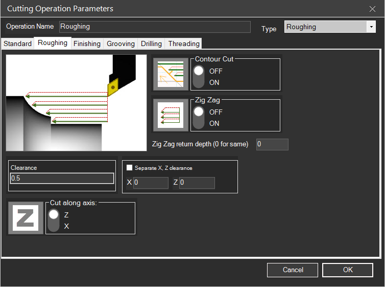Select OFF label under Zig Zag
Viewport: 385px width, 287px height.
(215, 112)
